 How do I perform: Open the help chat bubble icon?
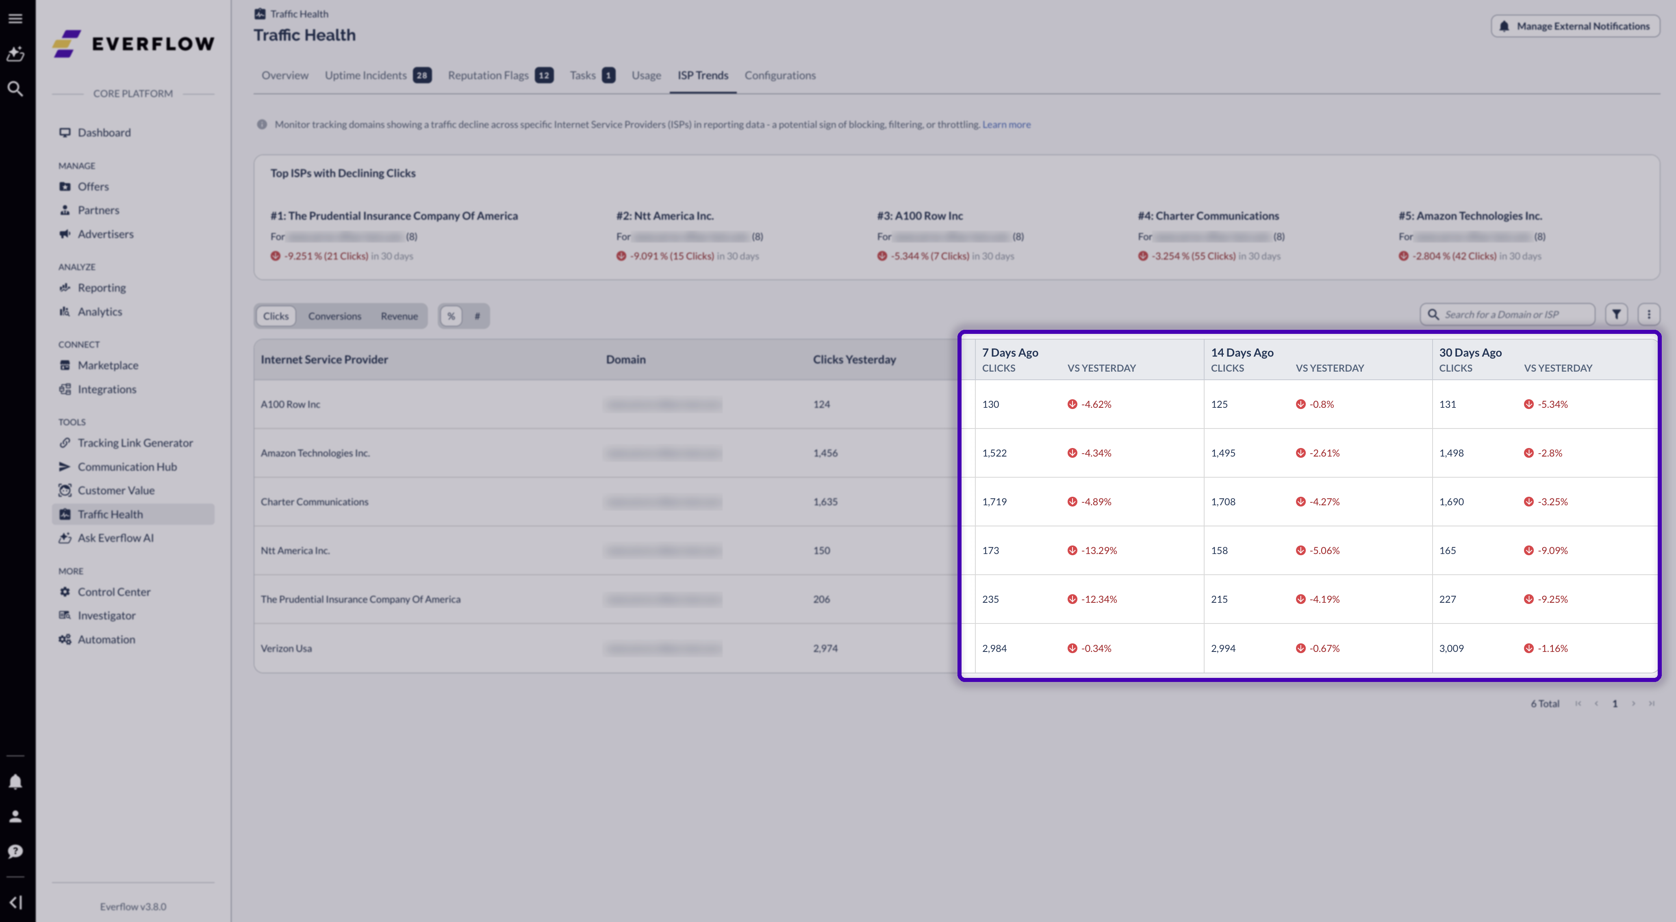(x=15, y=851)
